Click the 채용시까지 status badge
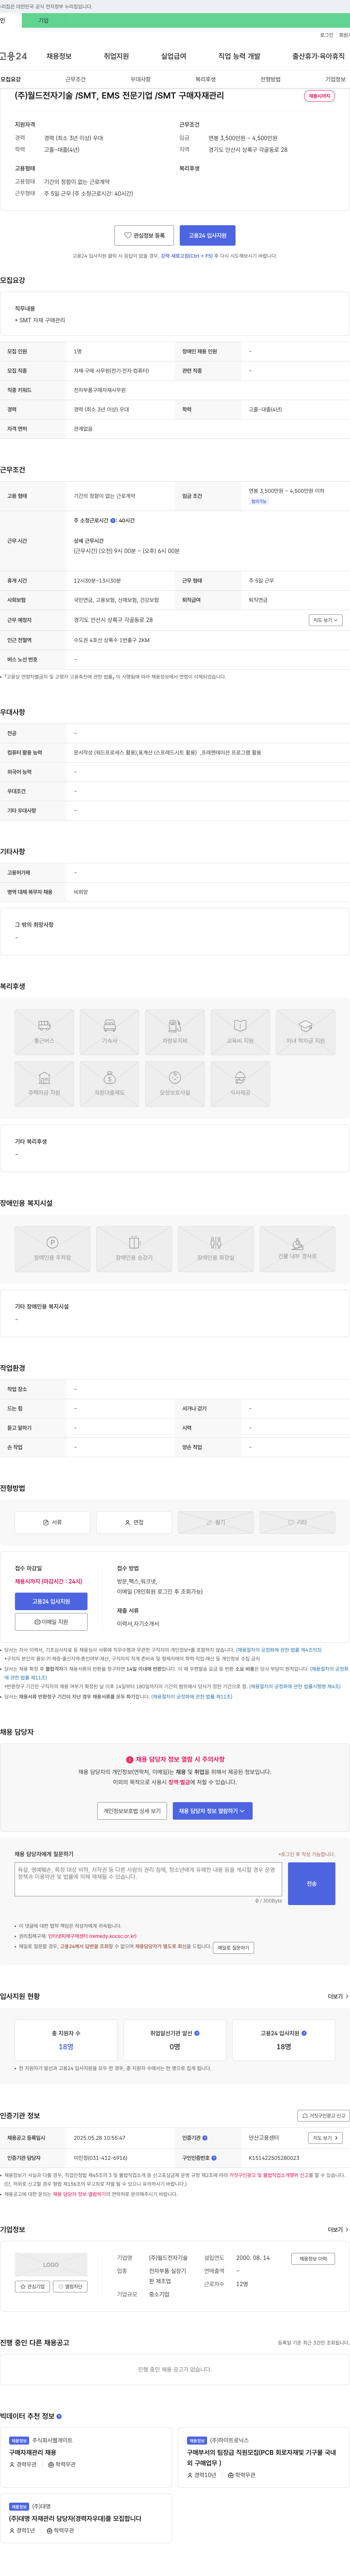This screenshot has height=2576, width=350. [319, 96]
